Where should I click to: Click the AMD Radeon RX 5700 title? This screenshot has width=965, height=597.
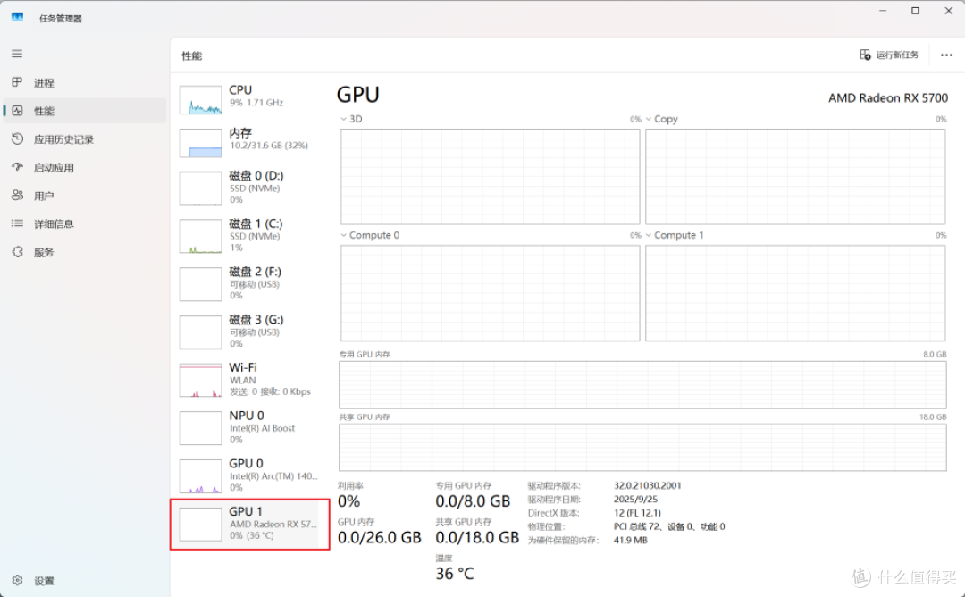[x=888, y=97]
